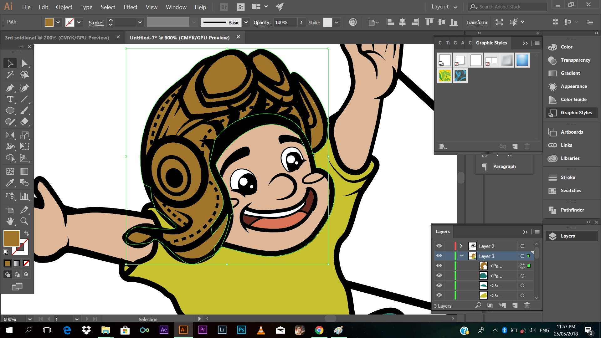
Task: Select the Lasso tool
Action: point(24,75)
